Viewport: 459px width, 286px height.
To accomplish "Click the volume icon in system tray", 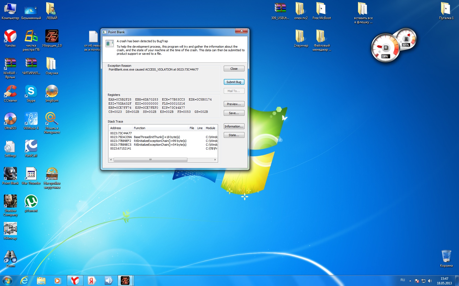I will (x=430, y=281).
